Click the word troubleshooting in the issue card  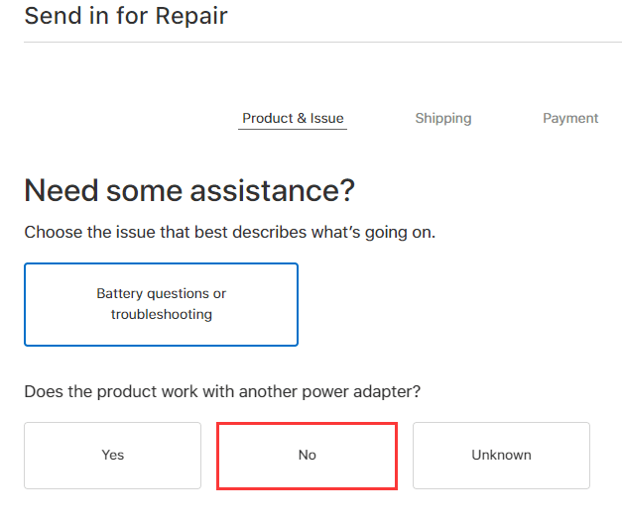(x=161, y=315)
